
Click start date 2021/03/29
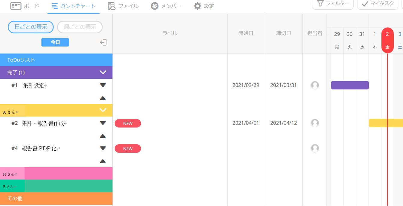click(x=246, y=85)
